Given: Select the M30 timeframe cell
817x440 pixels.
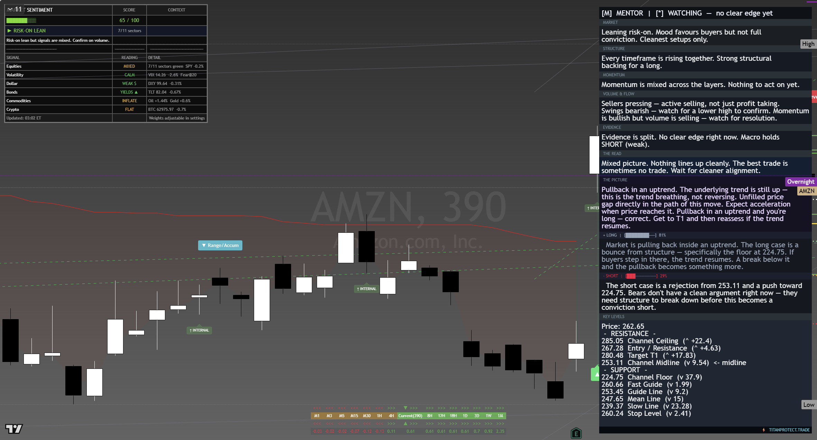Looking at the screenshot, I should pos(366,416).
